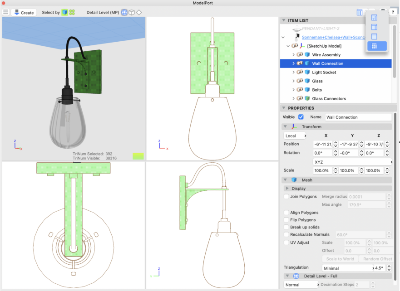Viewport: 400px width, 291px height.
Task: Select by material using the green clover icon
Action: 72,12
